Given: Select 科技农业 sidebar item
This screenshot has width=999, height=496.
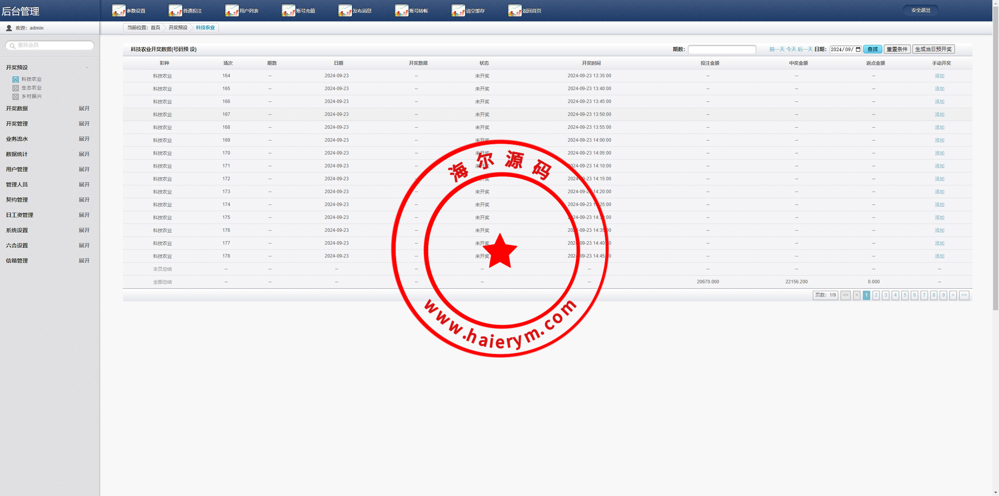Looking at the screenshot, I should pos(31,79).
